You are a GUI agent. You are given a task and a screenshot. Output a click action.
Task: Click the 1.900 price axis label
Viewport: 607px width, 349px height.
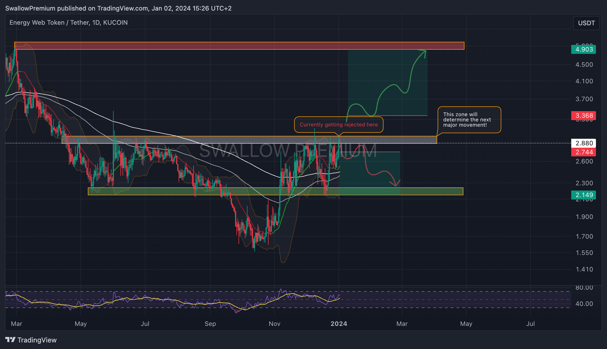(x=584, y=217)
